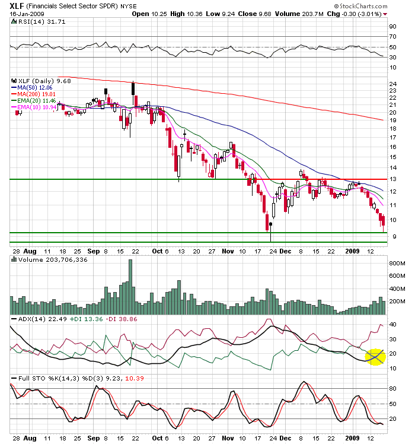The image size is (415, 444).
Task: Click the ADX(14) 22.49 legend
Action: 39,319
